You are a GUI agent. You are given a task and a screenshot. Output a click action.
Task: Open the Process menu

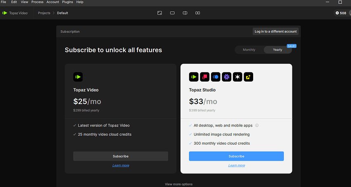pyautogui.click(x=38, y=2)
